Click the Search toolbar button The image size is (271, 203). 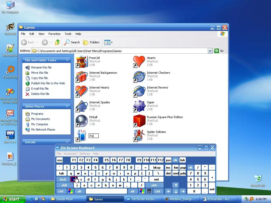[x=72, y=42]
